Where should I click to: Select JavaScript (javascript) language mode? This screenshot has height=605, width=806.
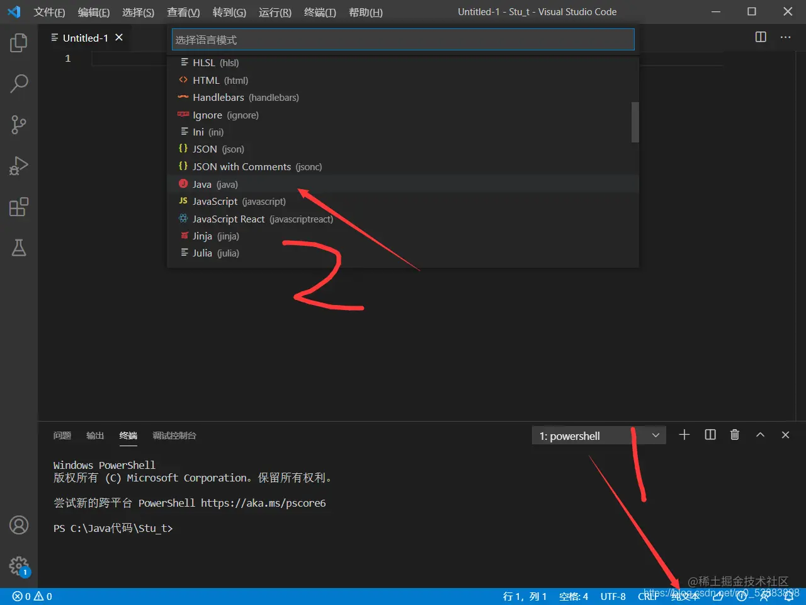click(403, 201)
